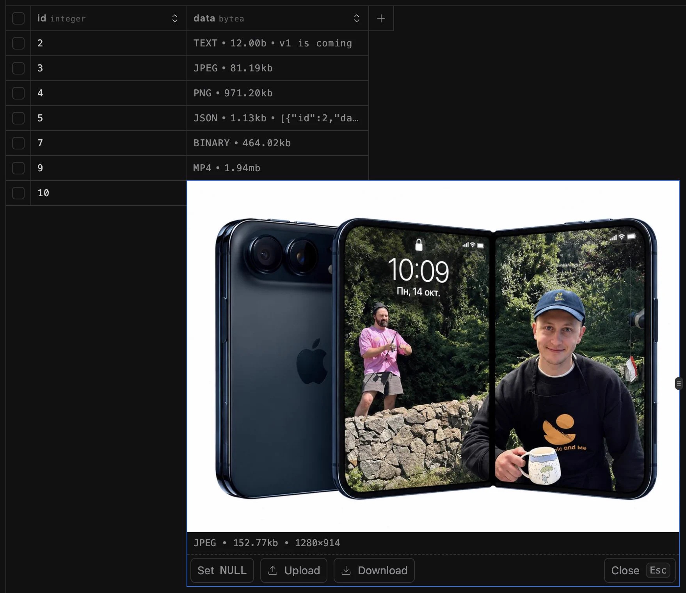Select the cell 'PNG • 971.20kb'
The image size is (686, 593).
(278, 93)
